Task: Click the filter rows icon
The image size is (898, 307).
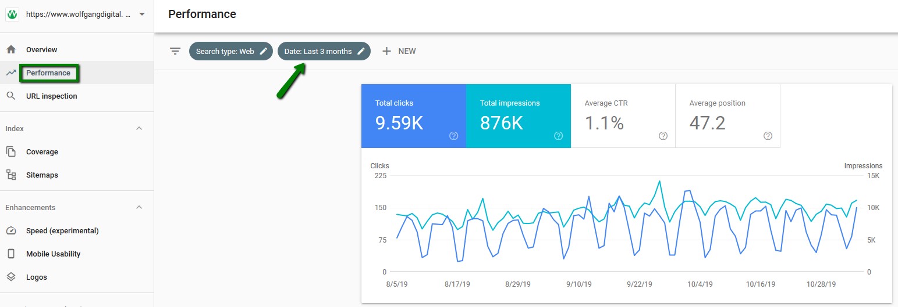Action: [175, 51]
